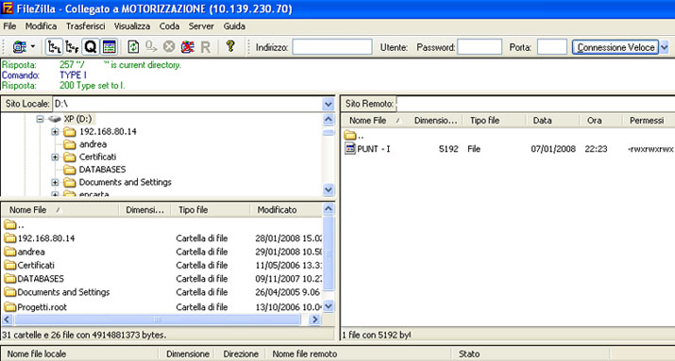675x361 pixels.
Task: Open the Trasferisci menu
Action: coord(85,26)
